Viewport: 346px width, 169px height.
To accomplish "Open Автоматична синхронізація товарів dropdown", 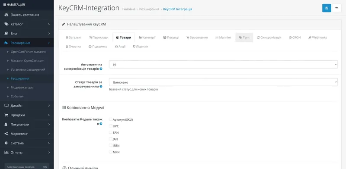I will [x=223, y=65].
